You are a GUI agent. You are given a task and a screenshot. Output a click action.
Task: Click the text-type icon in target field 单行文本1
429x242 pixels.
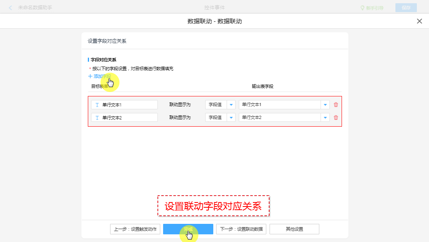click(97, 105)
